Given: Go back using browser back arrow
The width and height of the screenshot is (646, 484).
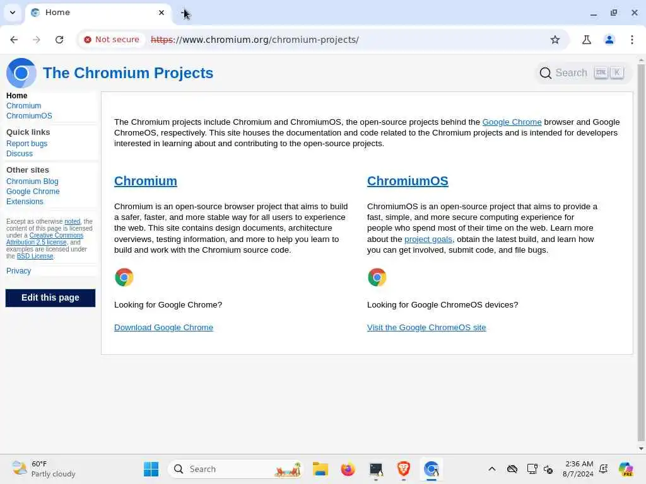Looking at the screenshot, I should click(14, 40).
